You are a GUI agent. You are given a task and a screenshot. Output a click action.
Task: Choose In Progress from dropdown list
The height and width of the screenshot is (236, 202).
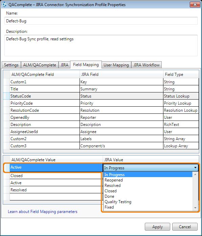coord(148,175)
